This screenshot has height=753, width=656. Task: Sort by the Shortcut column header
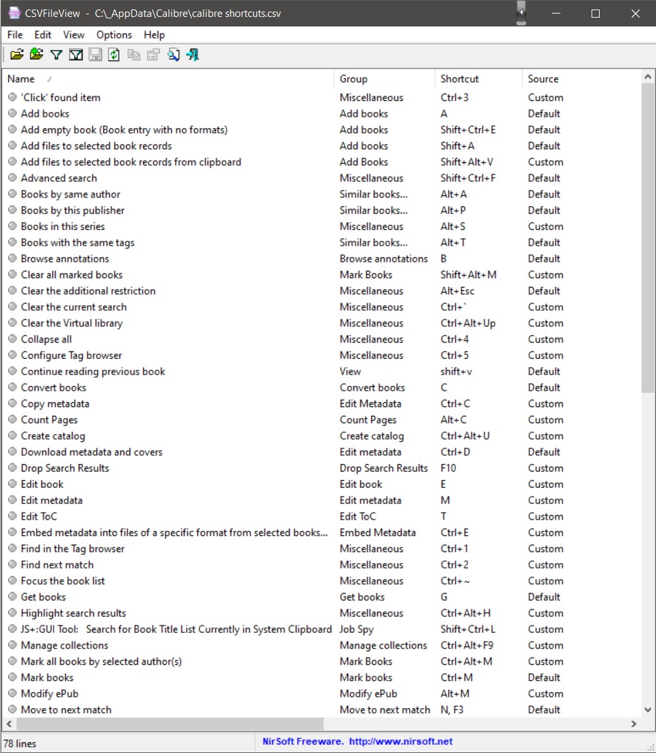point(478,79)
